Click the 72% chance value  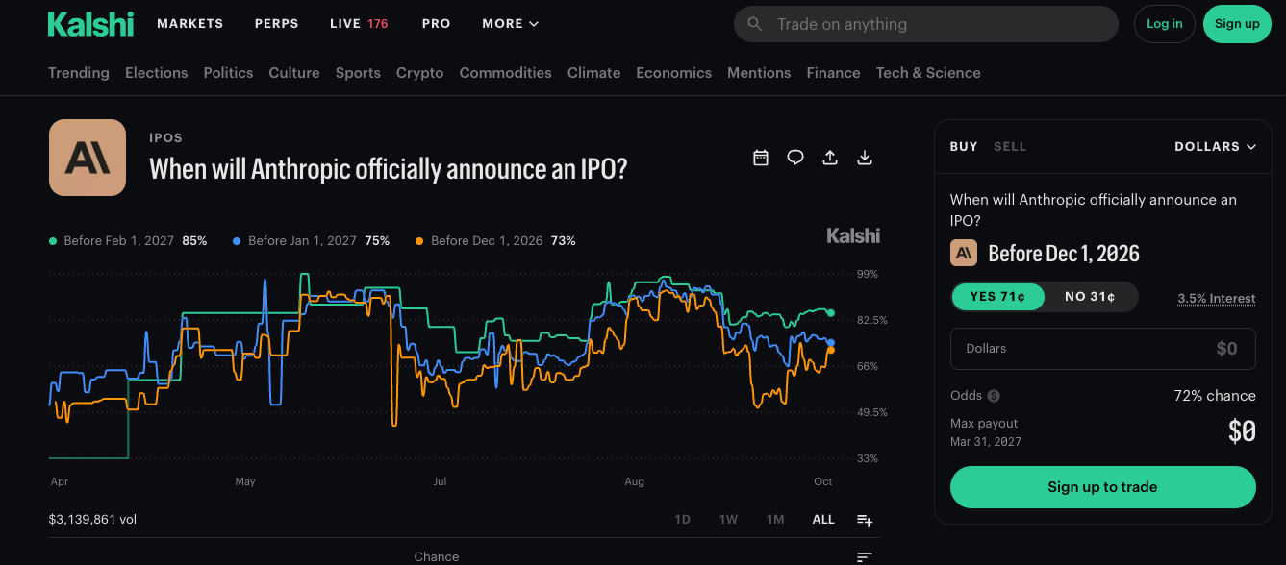[x=1215, y=396]
